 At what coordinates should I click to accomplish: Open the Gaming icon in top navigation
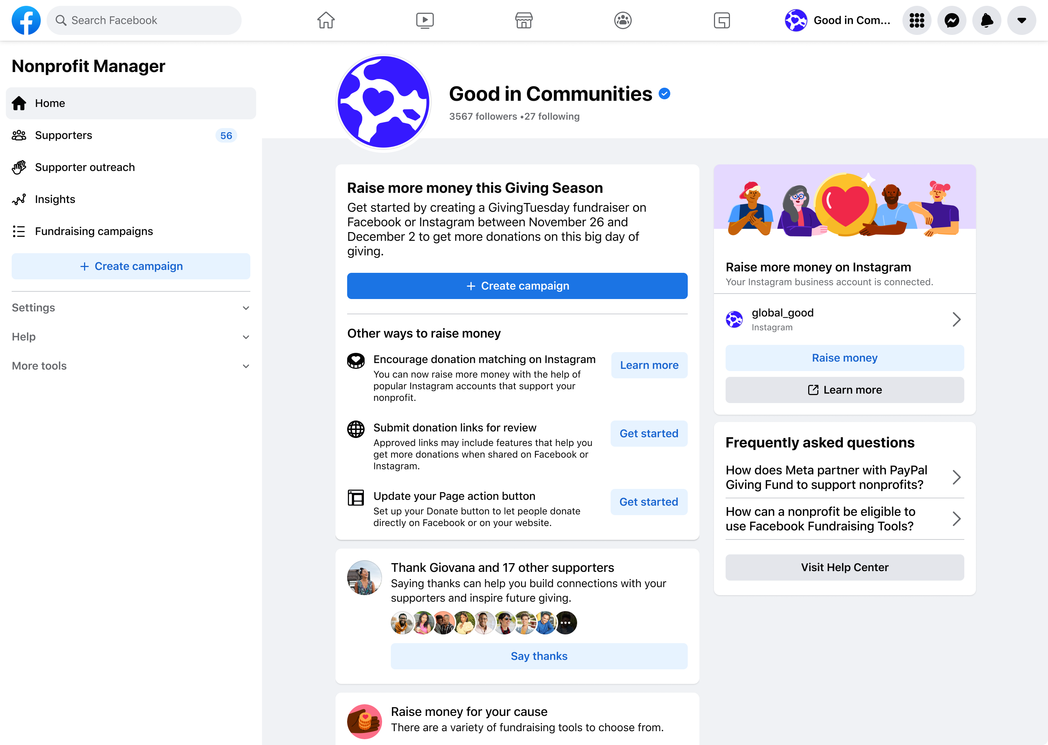pyautogui.click(x=722, y=20)
